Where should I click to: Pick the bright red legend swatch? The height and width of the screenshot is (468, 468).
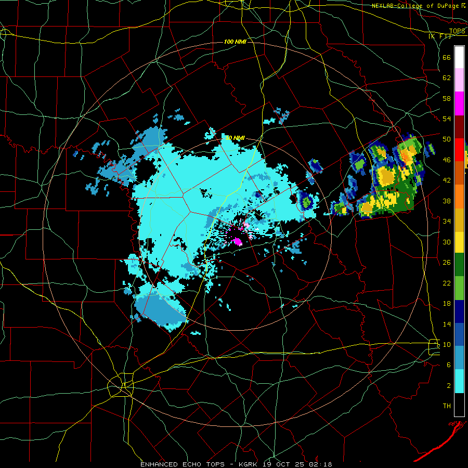pos(459,150)
